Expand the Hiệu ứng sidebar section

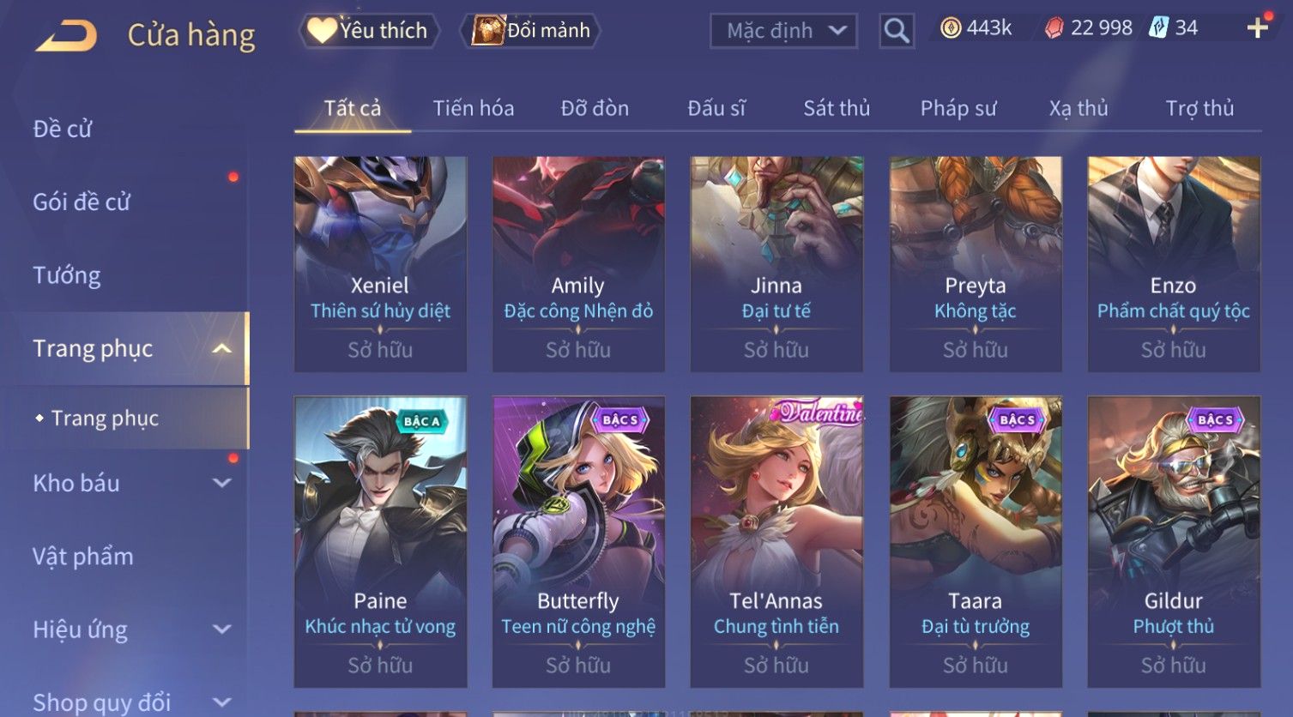coord(221,630)
